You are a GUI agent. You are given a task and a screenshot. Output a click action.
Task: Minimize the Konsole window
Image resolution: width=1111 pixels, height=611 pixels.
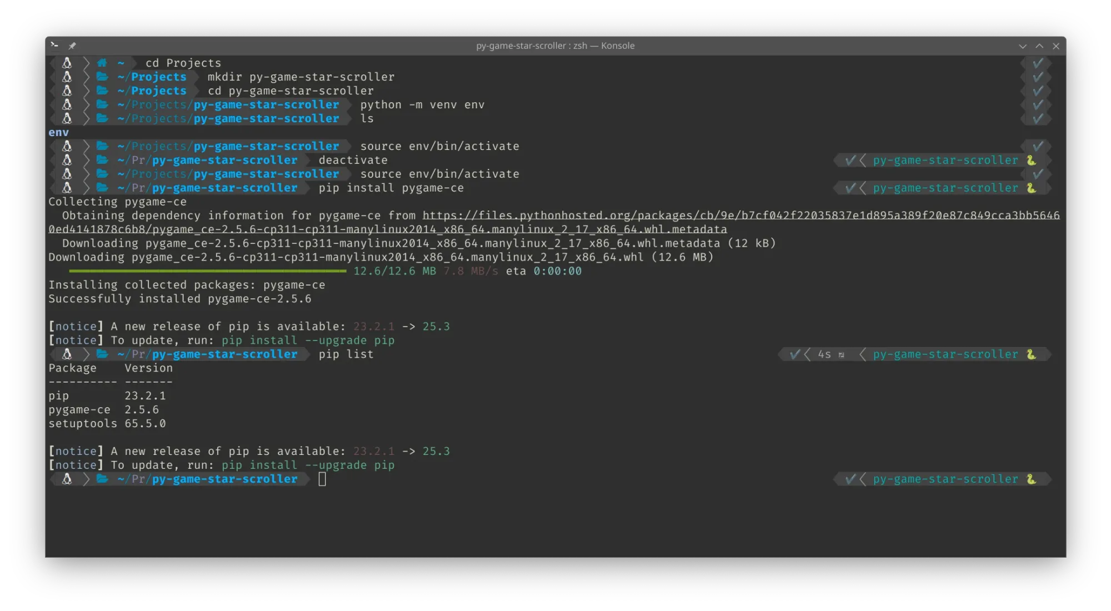[x=1023, y=46]
